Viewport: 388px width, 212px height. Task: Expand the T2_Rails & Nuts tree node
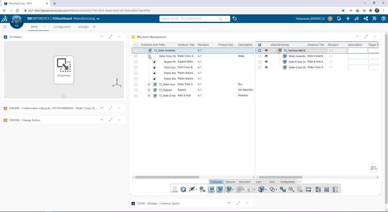pyautogui.click(x=149, y=96)
